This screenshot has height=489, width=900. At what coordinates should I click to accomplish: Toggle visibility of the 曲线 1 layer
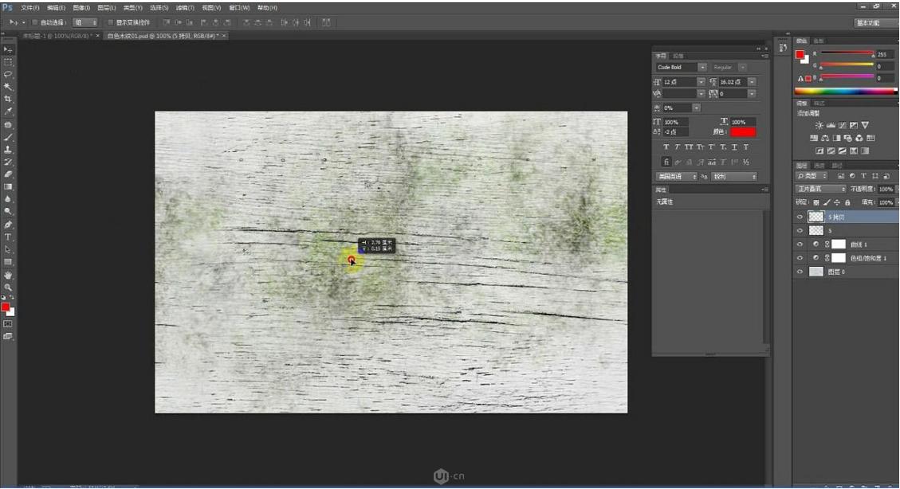point(800,244)
